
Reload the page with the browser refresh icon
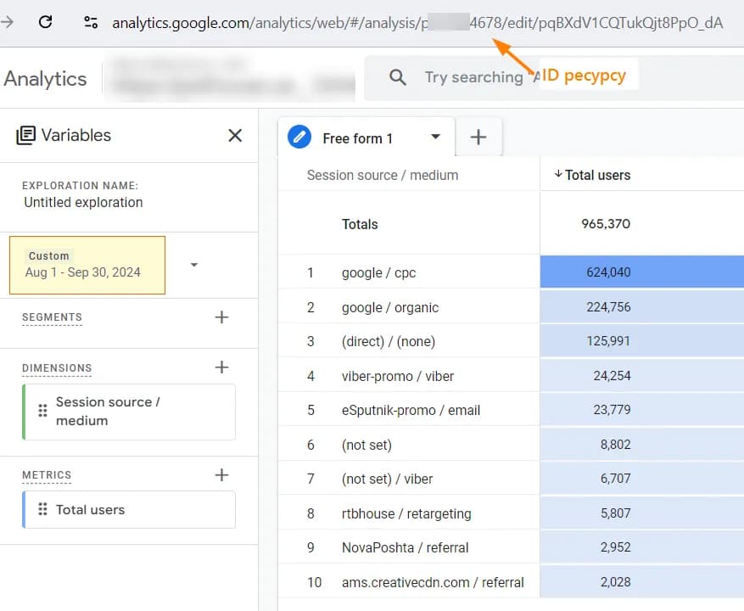pos(46,22)
